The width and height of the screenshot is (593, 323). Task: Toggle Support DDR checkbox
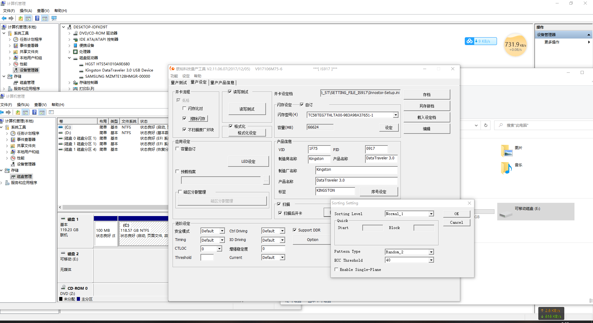pyautogui.click(x=295, y=230)
